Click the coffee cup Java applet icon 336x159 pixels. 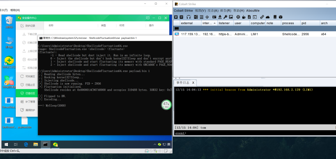click(244, 17)
